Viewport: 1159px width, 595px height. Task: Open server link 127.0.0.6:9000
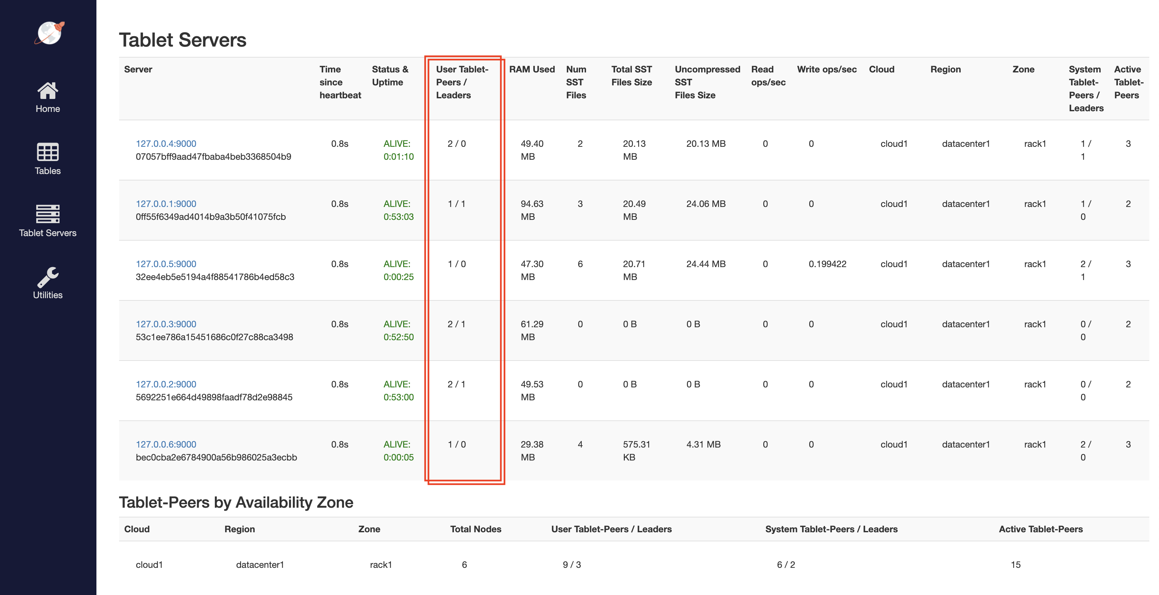(166, 444)
